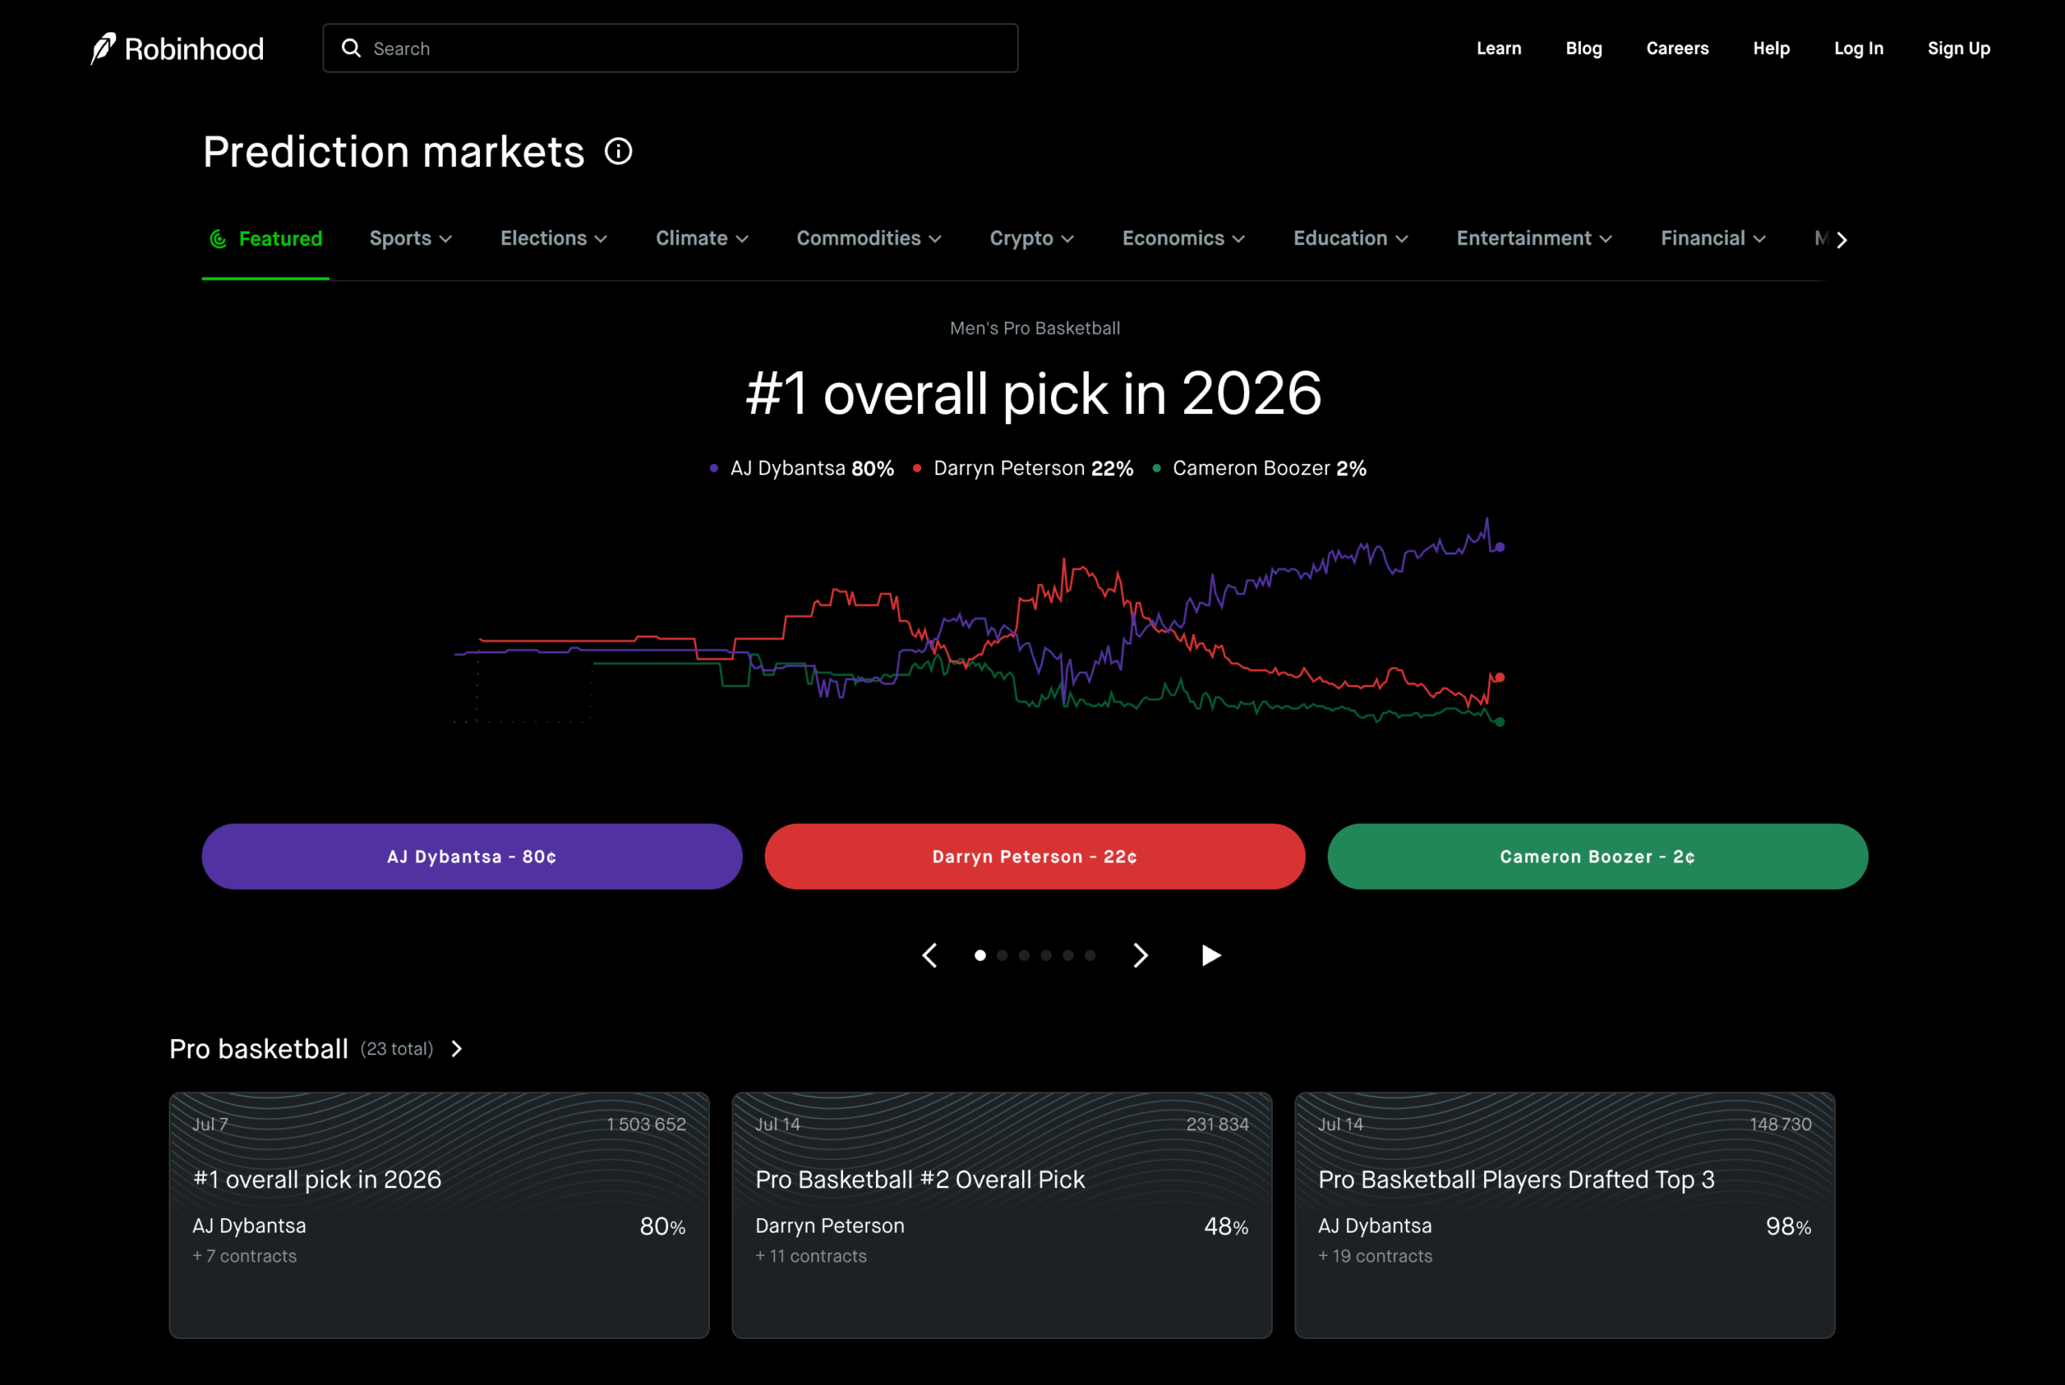Expand the Entertainment category dropdown
2065x1385 pixels.
click(1534, 239)
